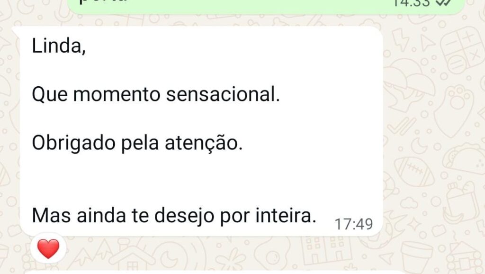Tap the red heart reaction
This screenshot has height=274, width=485.
pyautogui.click(x=48, y=249)
